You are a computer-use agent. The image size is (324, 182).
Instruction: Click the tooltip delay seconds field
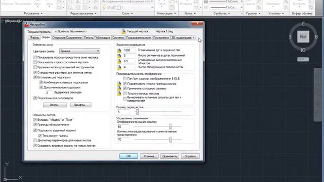[49, 93]
